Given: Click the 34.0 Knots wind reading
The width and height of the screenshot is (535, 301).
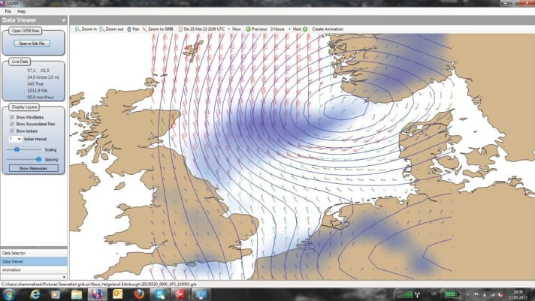Looking at the screenshot, I should point(43,77).
